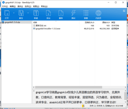Close the archive comment pane
Screen dimensions: 128x109
(34, 91)
